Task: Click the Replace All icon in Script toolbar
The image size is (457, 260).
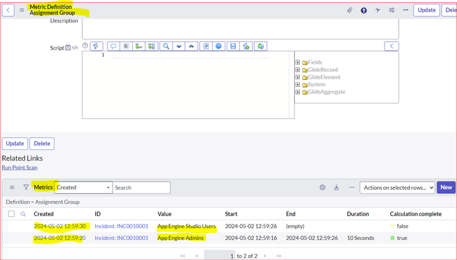Action: pyautogui.click(x=152, y=46)
